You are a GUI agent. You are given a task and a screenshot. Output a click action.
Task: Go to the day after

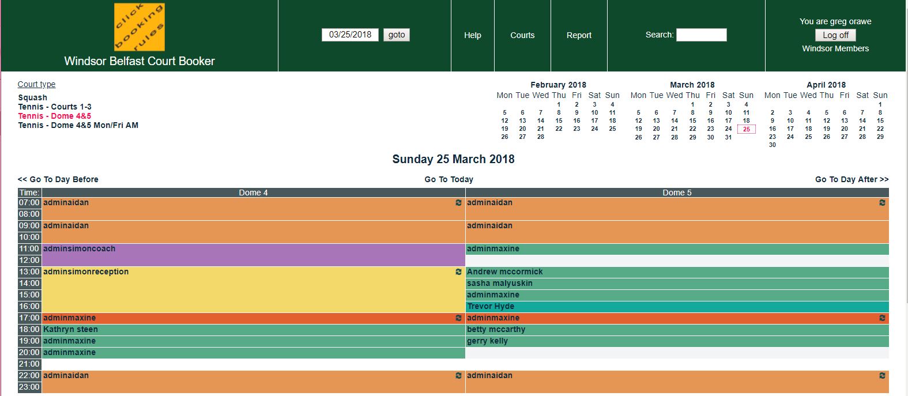tap(852, 179)
